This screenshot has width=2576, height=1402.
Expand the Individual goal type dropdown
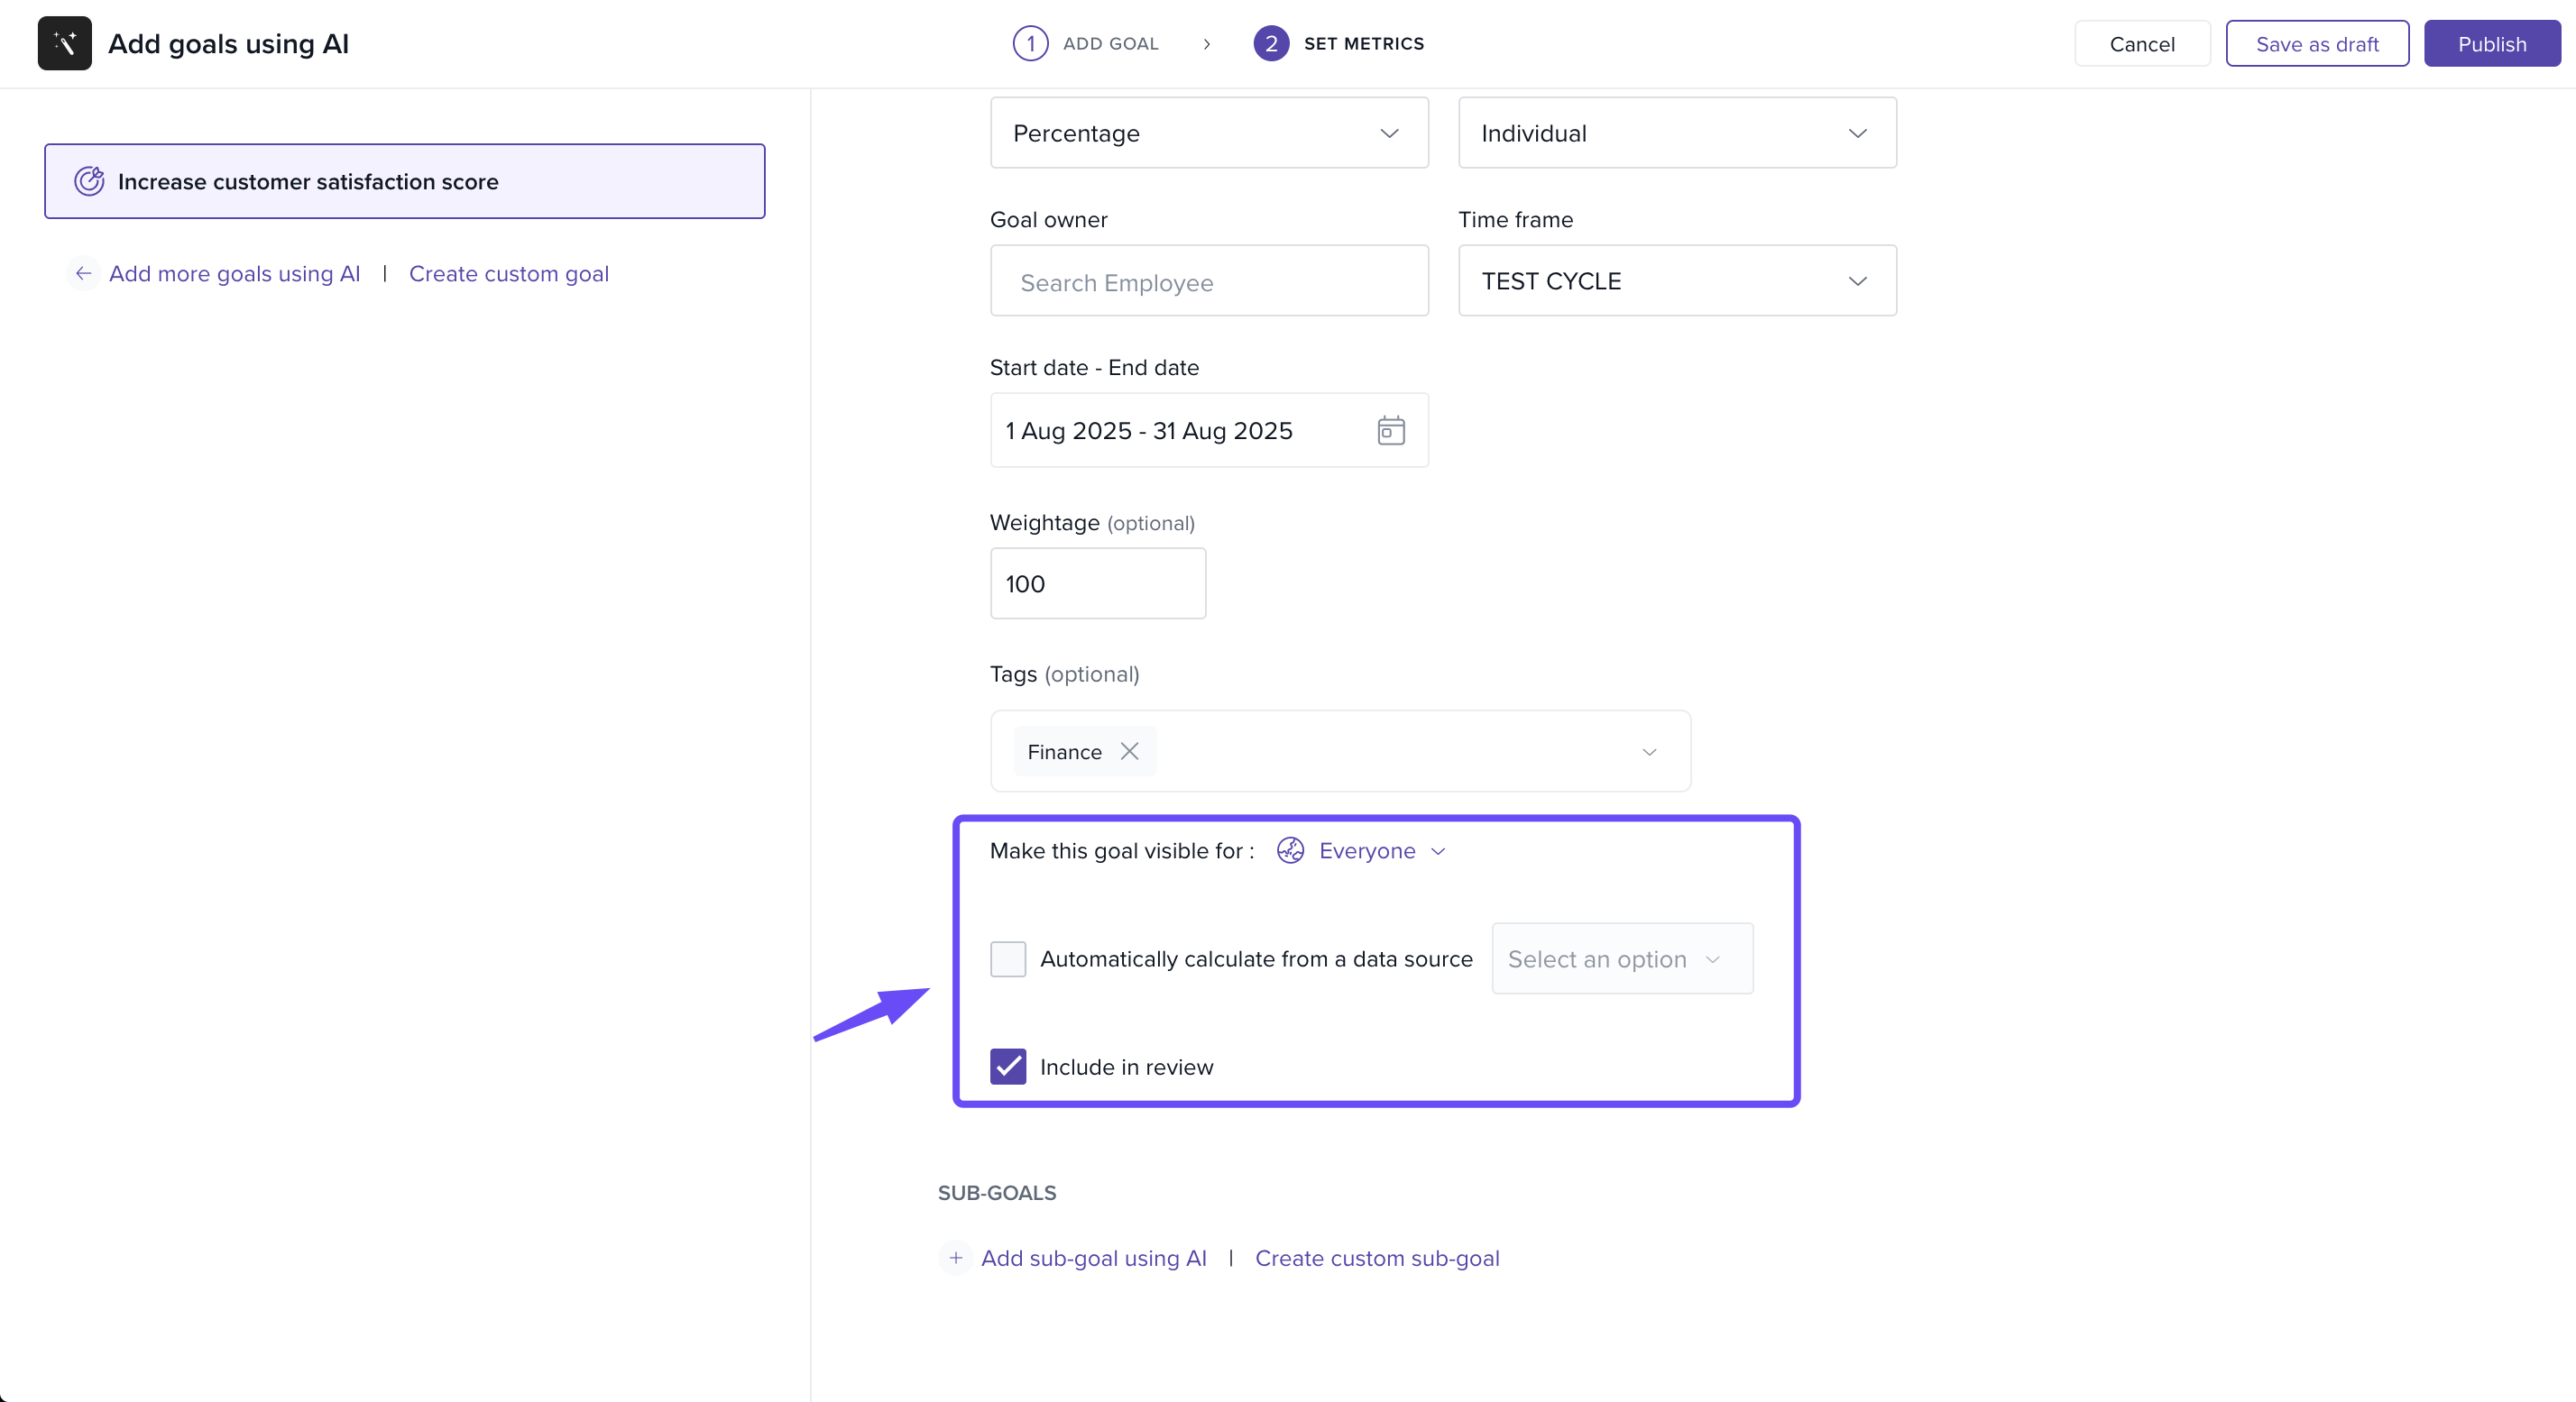(x=1676, y=133)
